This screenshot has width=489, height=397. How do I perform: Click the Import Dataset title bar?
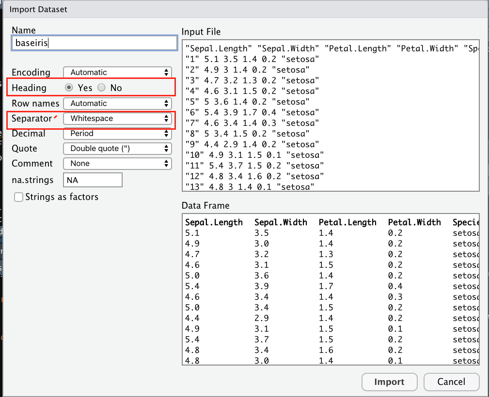pyautogui.click(x=244, y=9)
